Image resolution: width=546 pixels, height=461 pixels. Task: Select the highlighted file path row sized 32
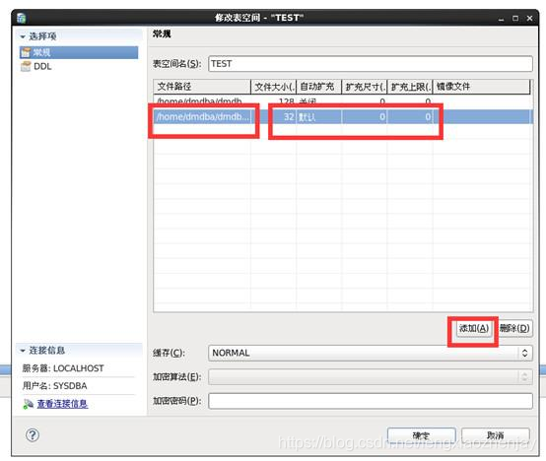pyautogui.click(x=343, y=116)
